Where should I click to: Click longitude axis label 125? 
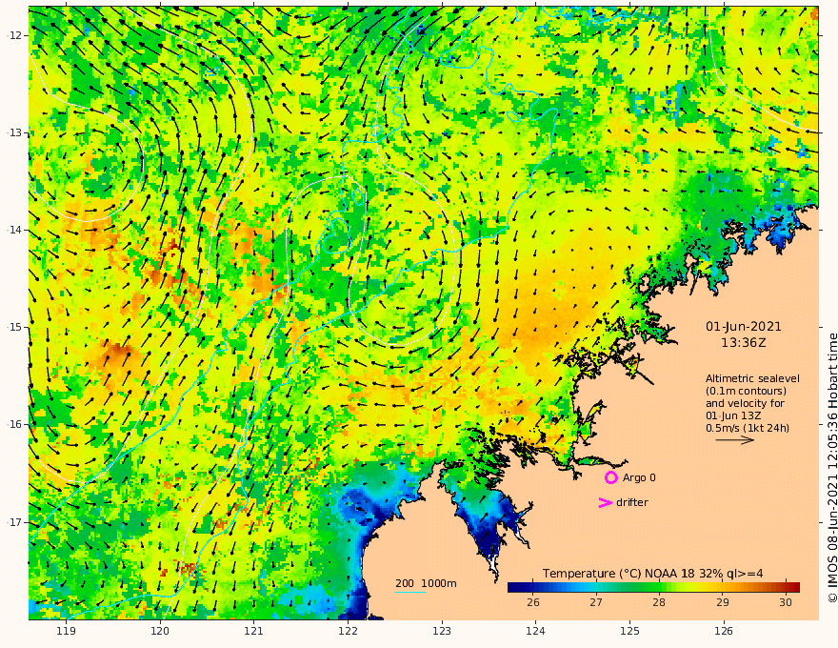[630, 631]
